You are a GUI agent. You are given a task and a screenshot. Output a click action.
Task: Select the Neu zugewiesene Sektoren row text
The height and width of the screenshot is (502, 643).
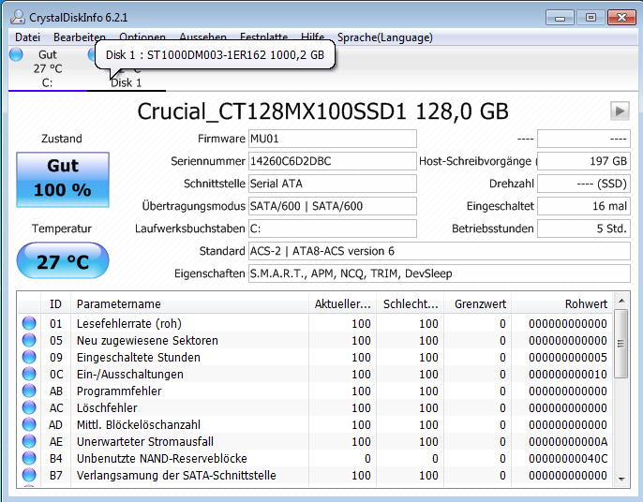click(x=147, y=340)
